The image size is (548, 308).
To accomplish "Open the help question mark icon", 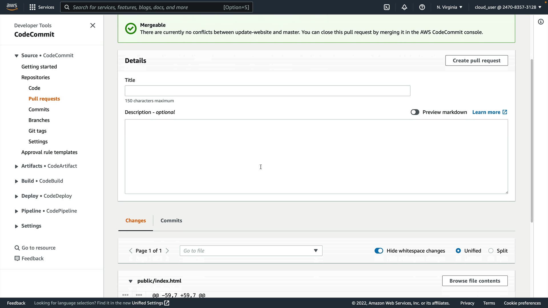I will point(422,7).
